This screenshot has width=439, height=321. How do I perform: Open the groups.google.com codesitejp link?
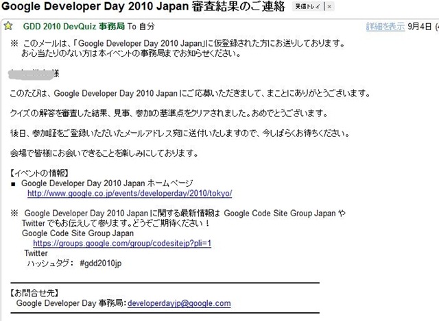coord(121,243)
